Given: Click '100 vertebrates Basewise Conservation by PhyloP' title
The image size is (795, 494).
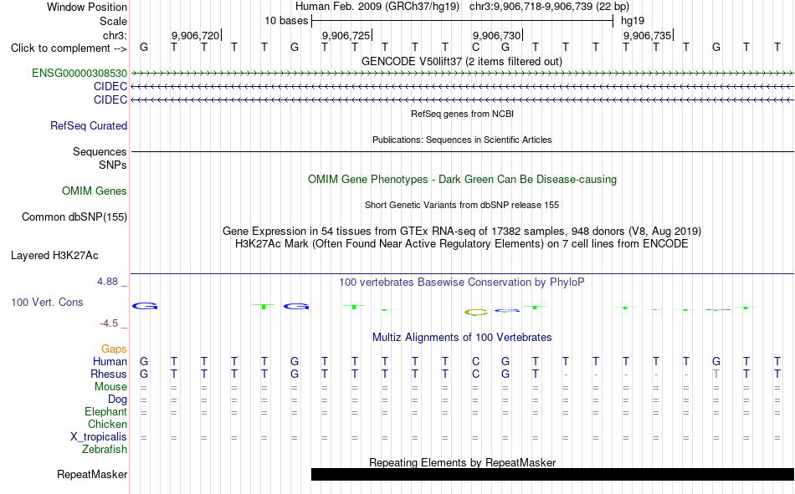Looking at the screenshot, I should pyautogui.click(x=461, y=283).
